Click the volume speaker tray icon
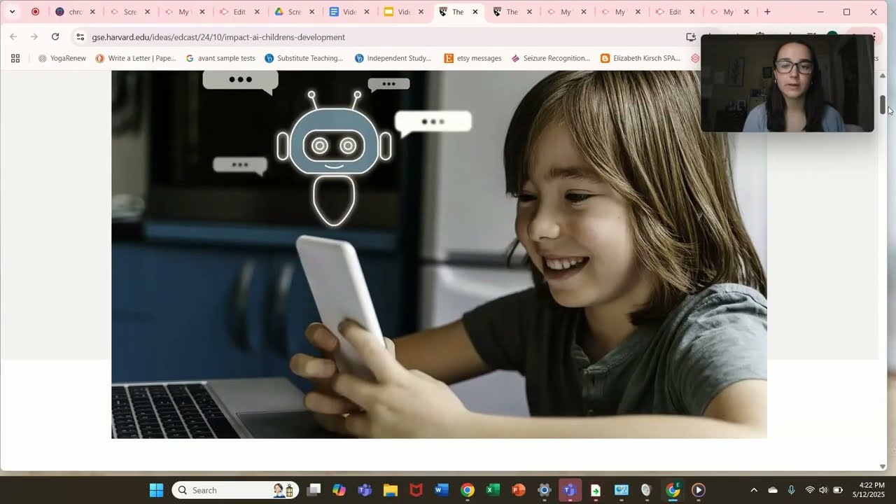The image size is (896, 504). [x=823, y=490]
